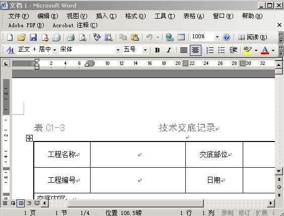Click the 阅读(R) reading button
The image size is (284, 216).
[252, 37]
